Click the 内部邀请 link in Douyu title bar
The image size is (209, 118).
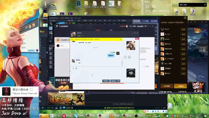[x=122, y=26]
